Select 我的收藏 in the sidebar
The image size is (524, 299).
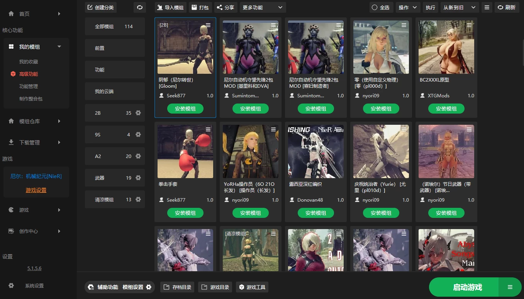(29, 61)
